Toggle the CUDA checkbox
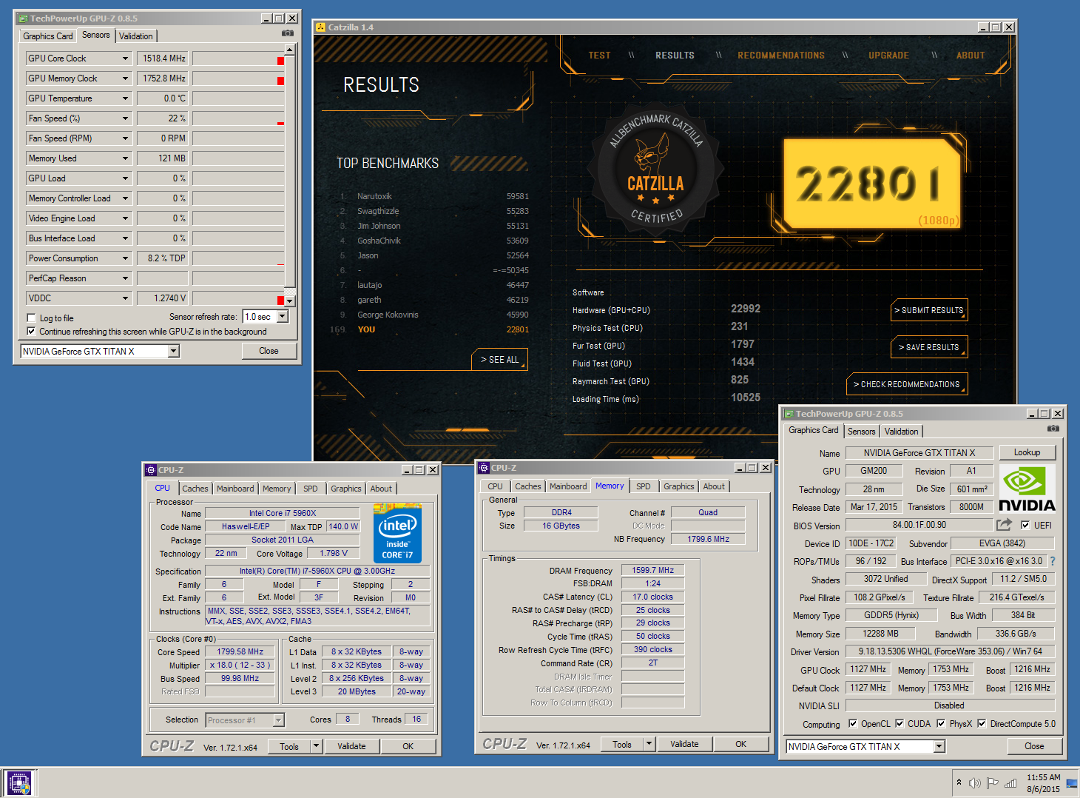This screenshot has height=798, width=1080. tap(900, 724)
